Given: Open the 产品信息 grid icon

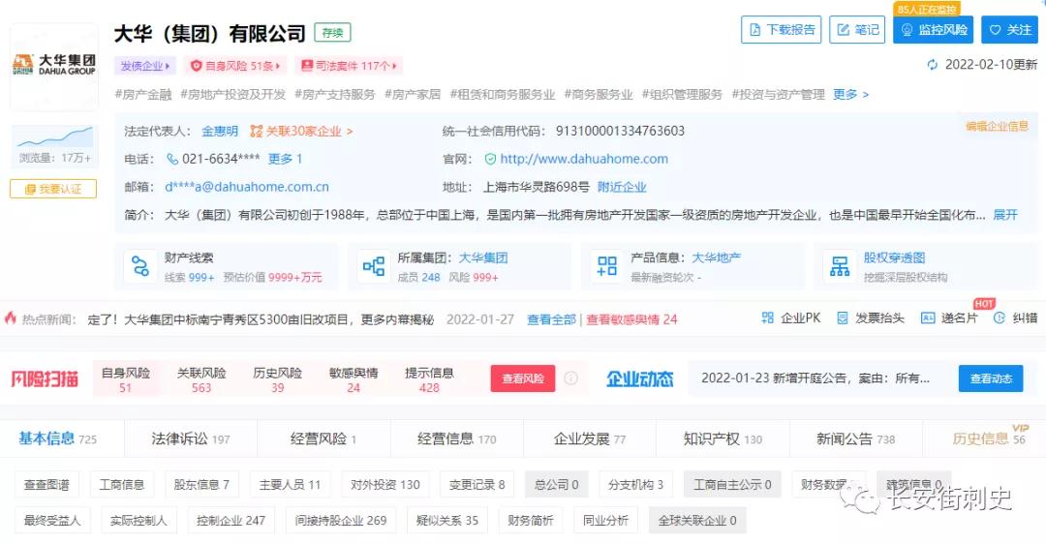Looking at the screenshot, I should click(x=607, y=266).
